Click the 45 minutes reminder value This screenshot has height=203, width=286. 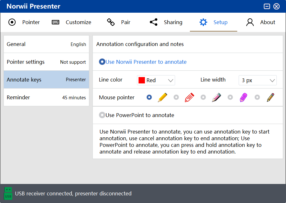tap(74, 98)
